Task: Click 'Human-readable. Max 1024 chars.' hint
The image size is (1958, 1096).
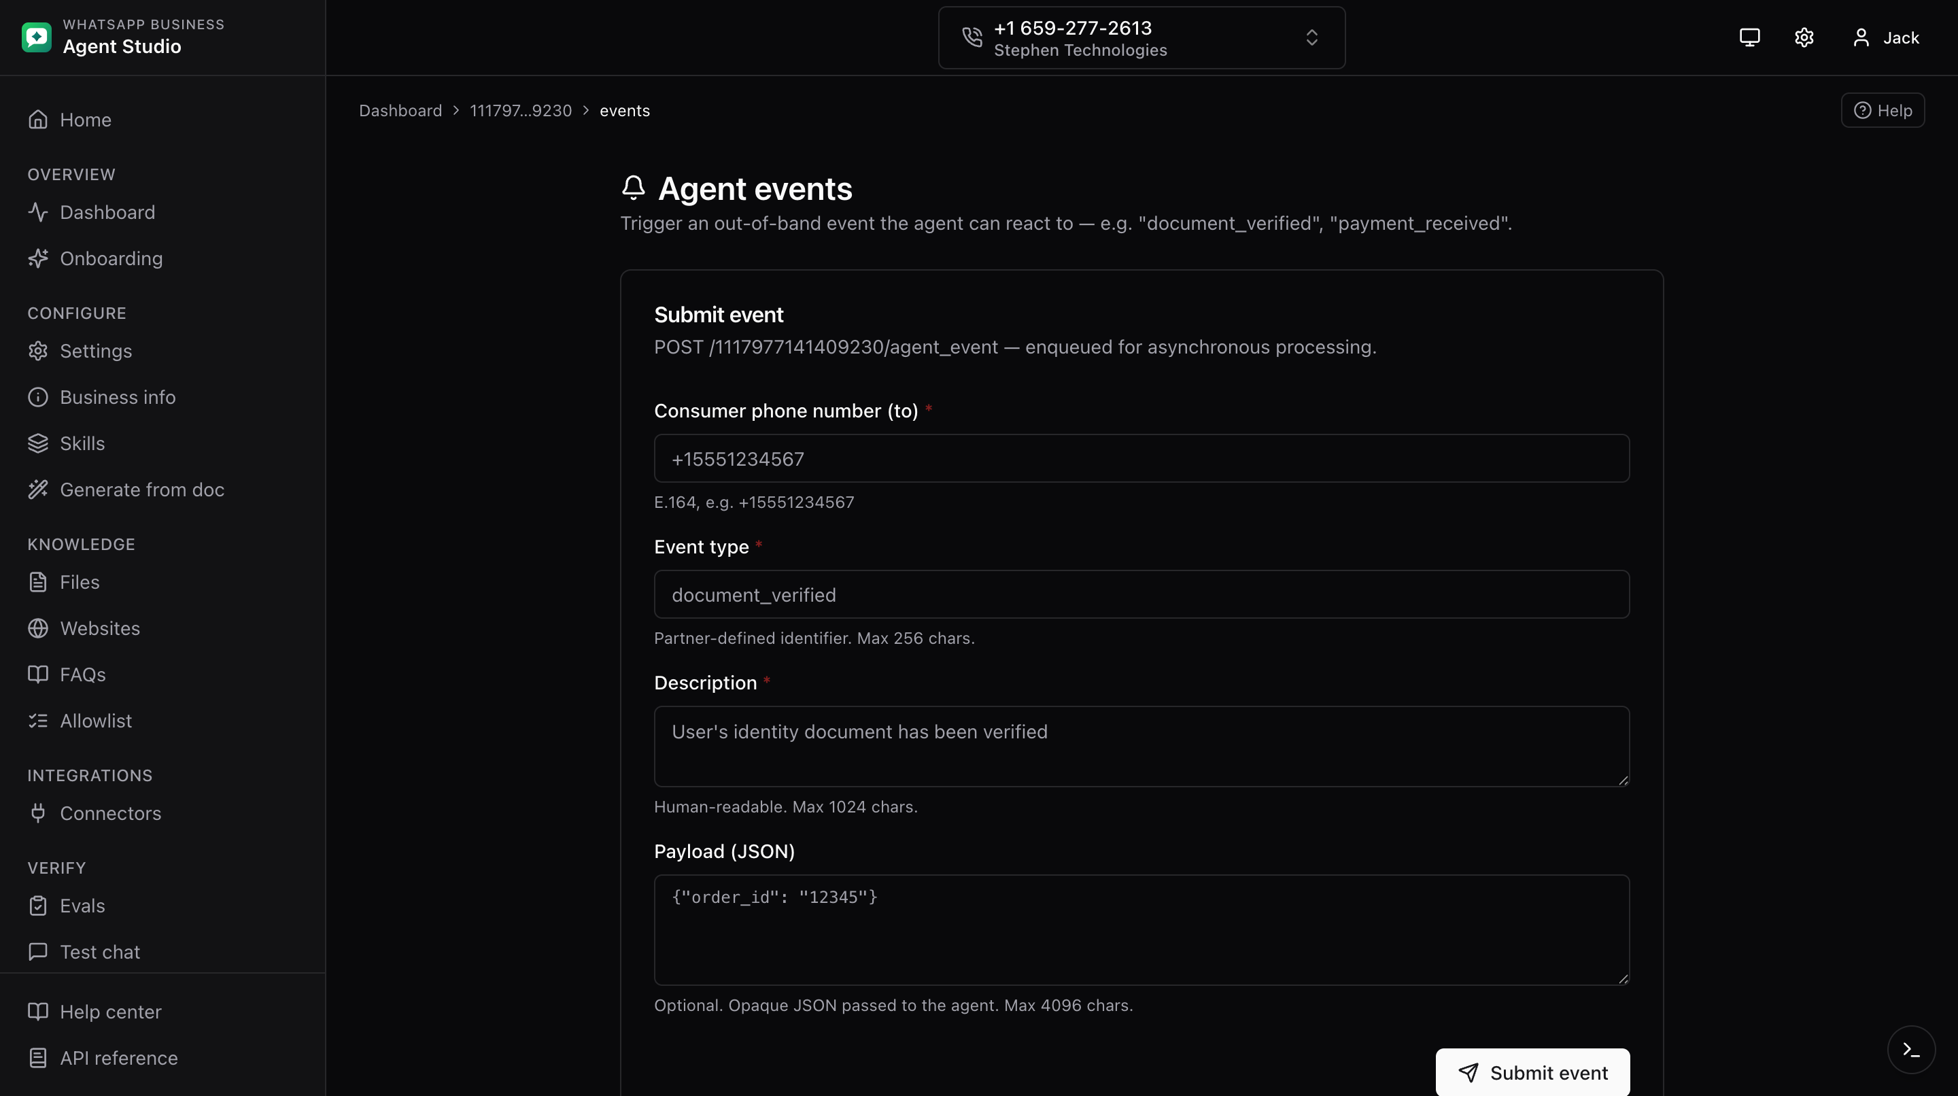Action: click(x=786, y=807)
